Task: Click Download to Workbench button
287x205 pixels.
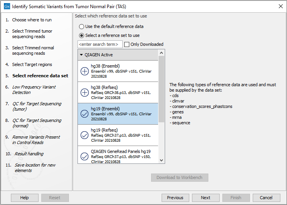Action: click(x=180, y=177)
